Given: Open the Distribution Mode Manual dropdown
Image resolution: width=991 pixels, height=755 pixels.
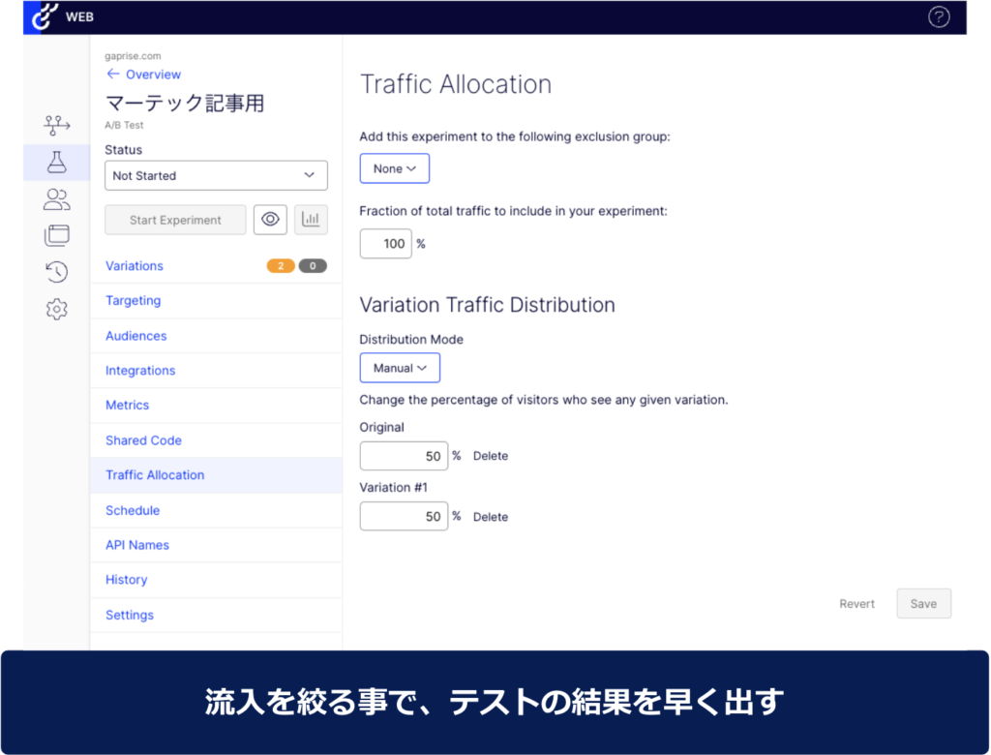Looking at the screenshot, I should (x=400, y=368).
